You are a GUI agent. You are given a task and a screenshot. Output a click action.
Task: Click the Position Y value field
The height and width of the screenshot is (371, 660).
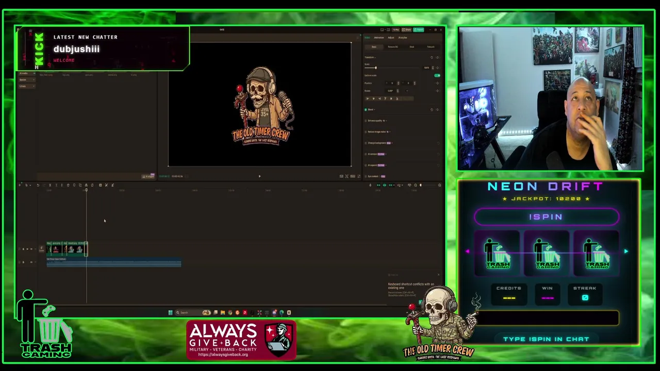(x=408, y=83)
